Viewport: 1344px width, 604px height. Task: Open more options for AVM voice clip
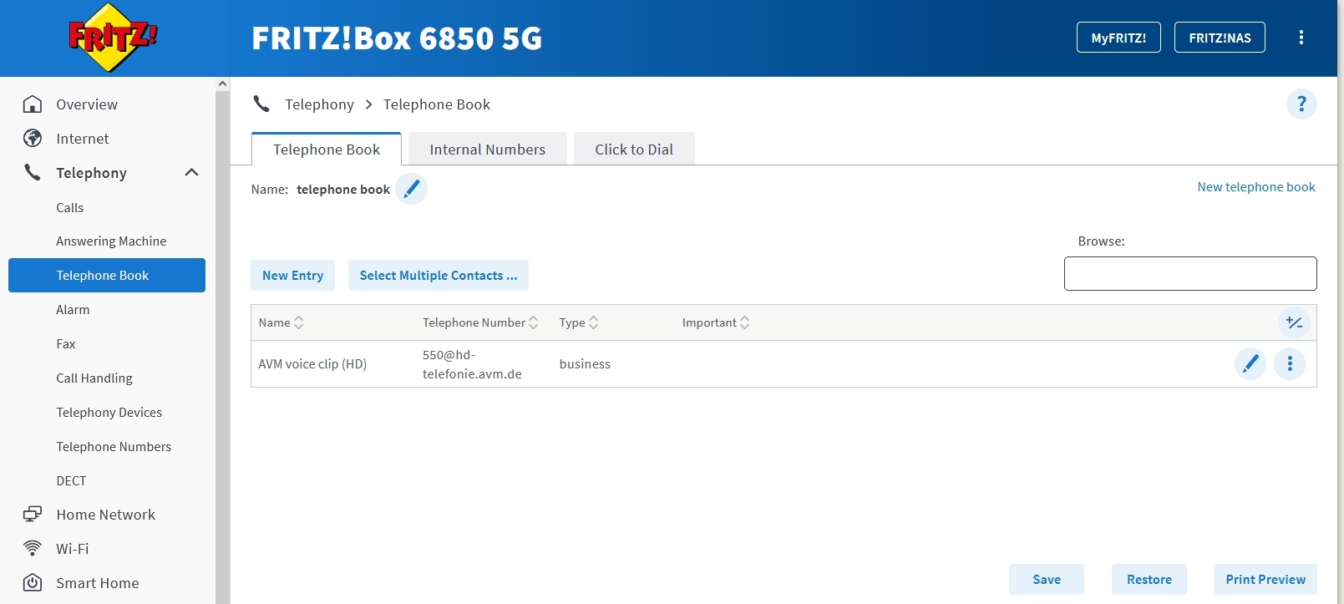[x=1290, y=363]
